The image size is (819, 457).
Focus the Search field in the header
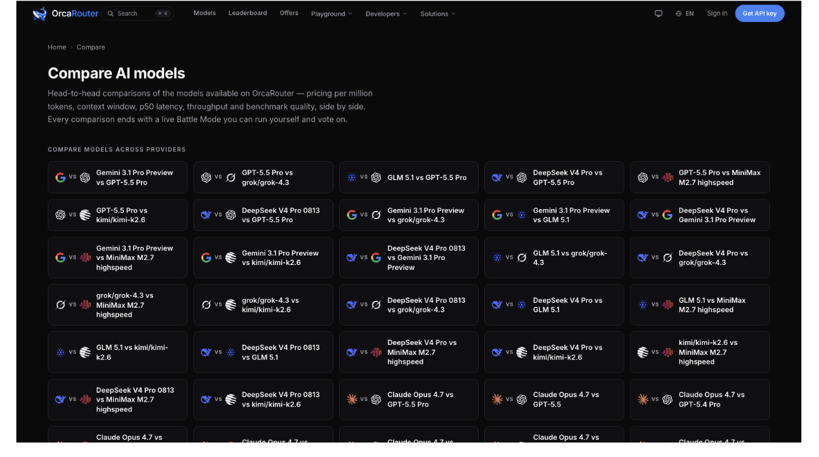138,13
